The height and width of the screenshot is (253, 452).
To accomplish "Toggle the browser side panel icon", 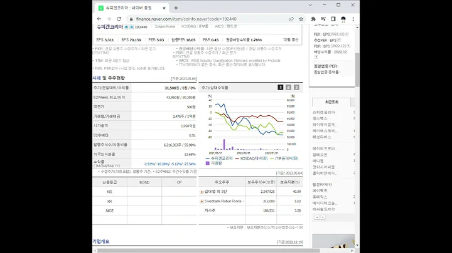I will [333, 19].
